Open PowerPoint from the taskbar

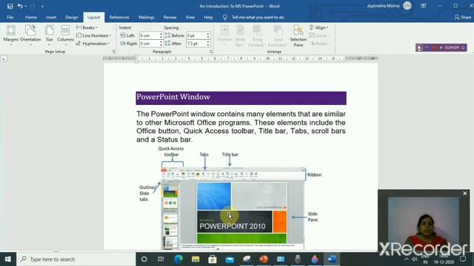[264, 259]
